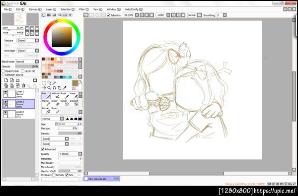298x196 pixels.
Task: Open the Quality 4 (Best) dropdown
Action: pos(80,154)
